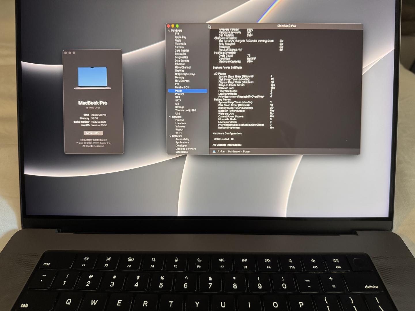Screen dimensions: 415x311
Task: Collapse the Software section chevron
Action: click(170, 136)
